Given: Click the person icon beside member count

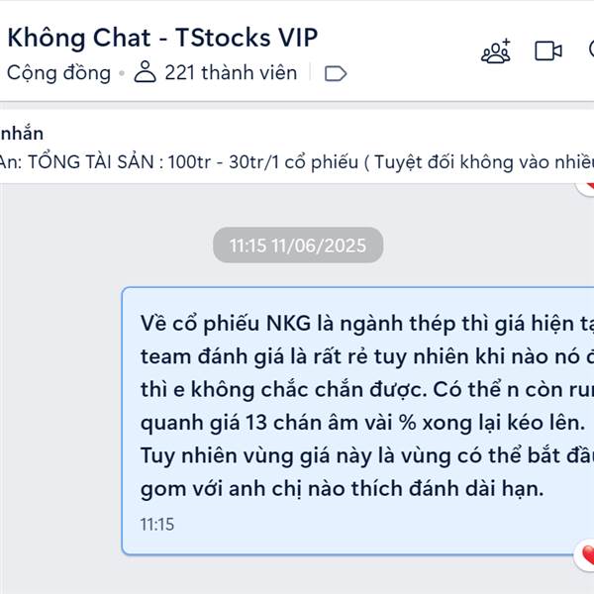Looking at the screenshot, I should click(146, 71).
